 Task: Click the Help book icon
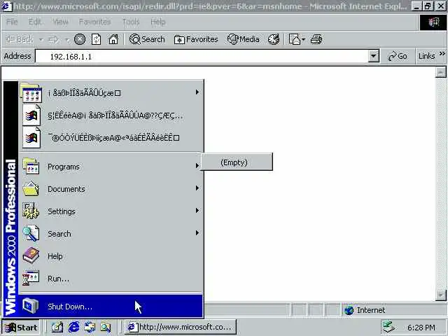[31, 255]
